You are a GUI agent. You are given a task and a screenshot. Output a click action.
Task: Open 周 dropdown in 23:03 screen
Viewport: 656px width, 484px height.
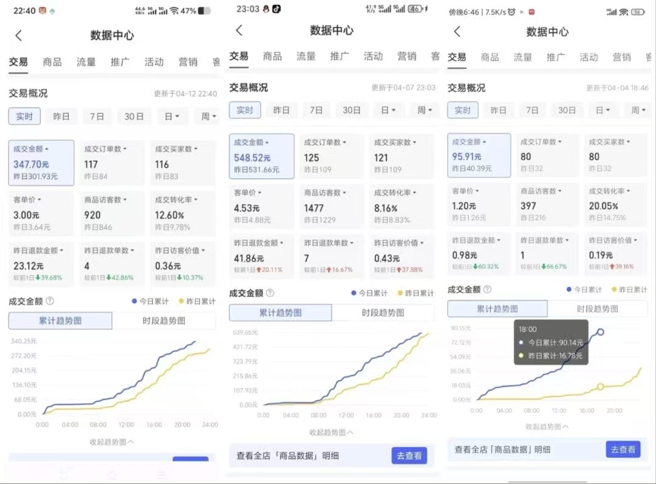tap(425, 110)
